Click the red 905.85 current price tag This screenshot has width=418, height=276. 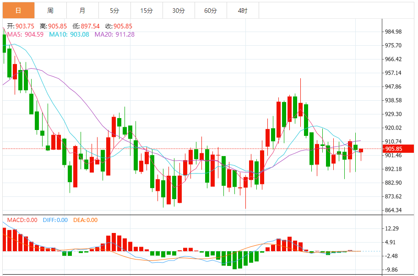pyautogui.click(x=398, y=149)
